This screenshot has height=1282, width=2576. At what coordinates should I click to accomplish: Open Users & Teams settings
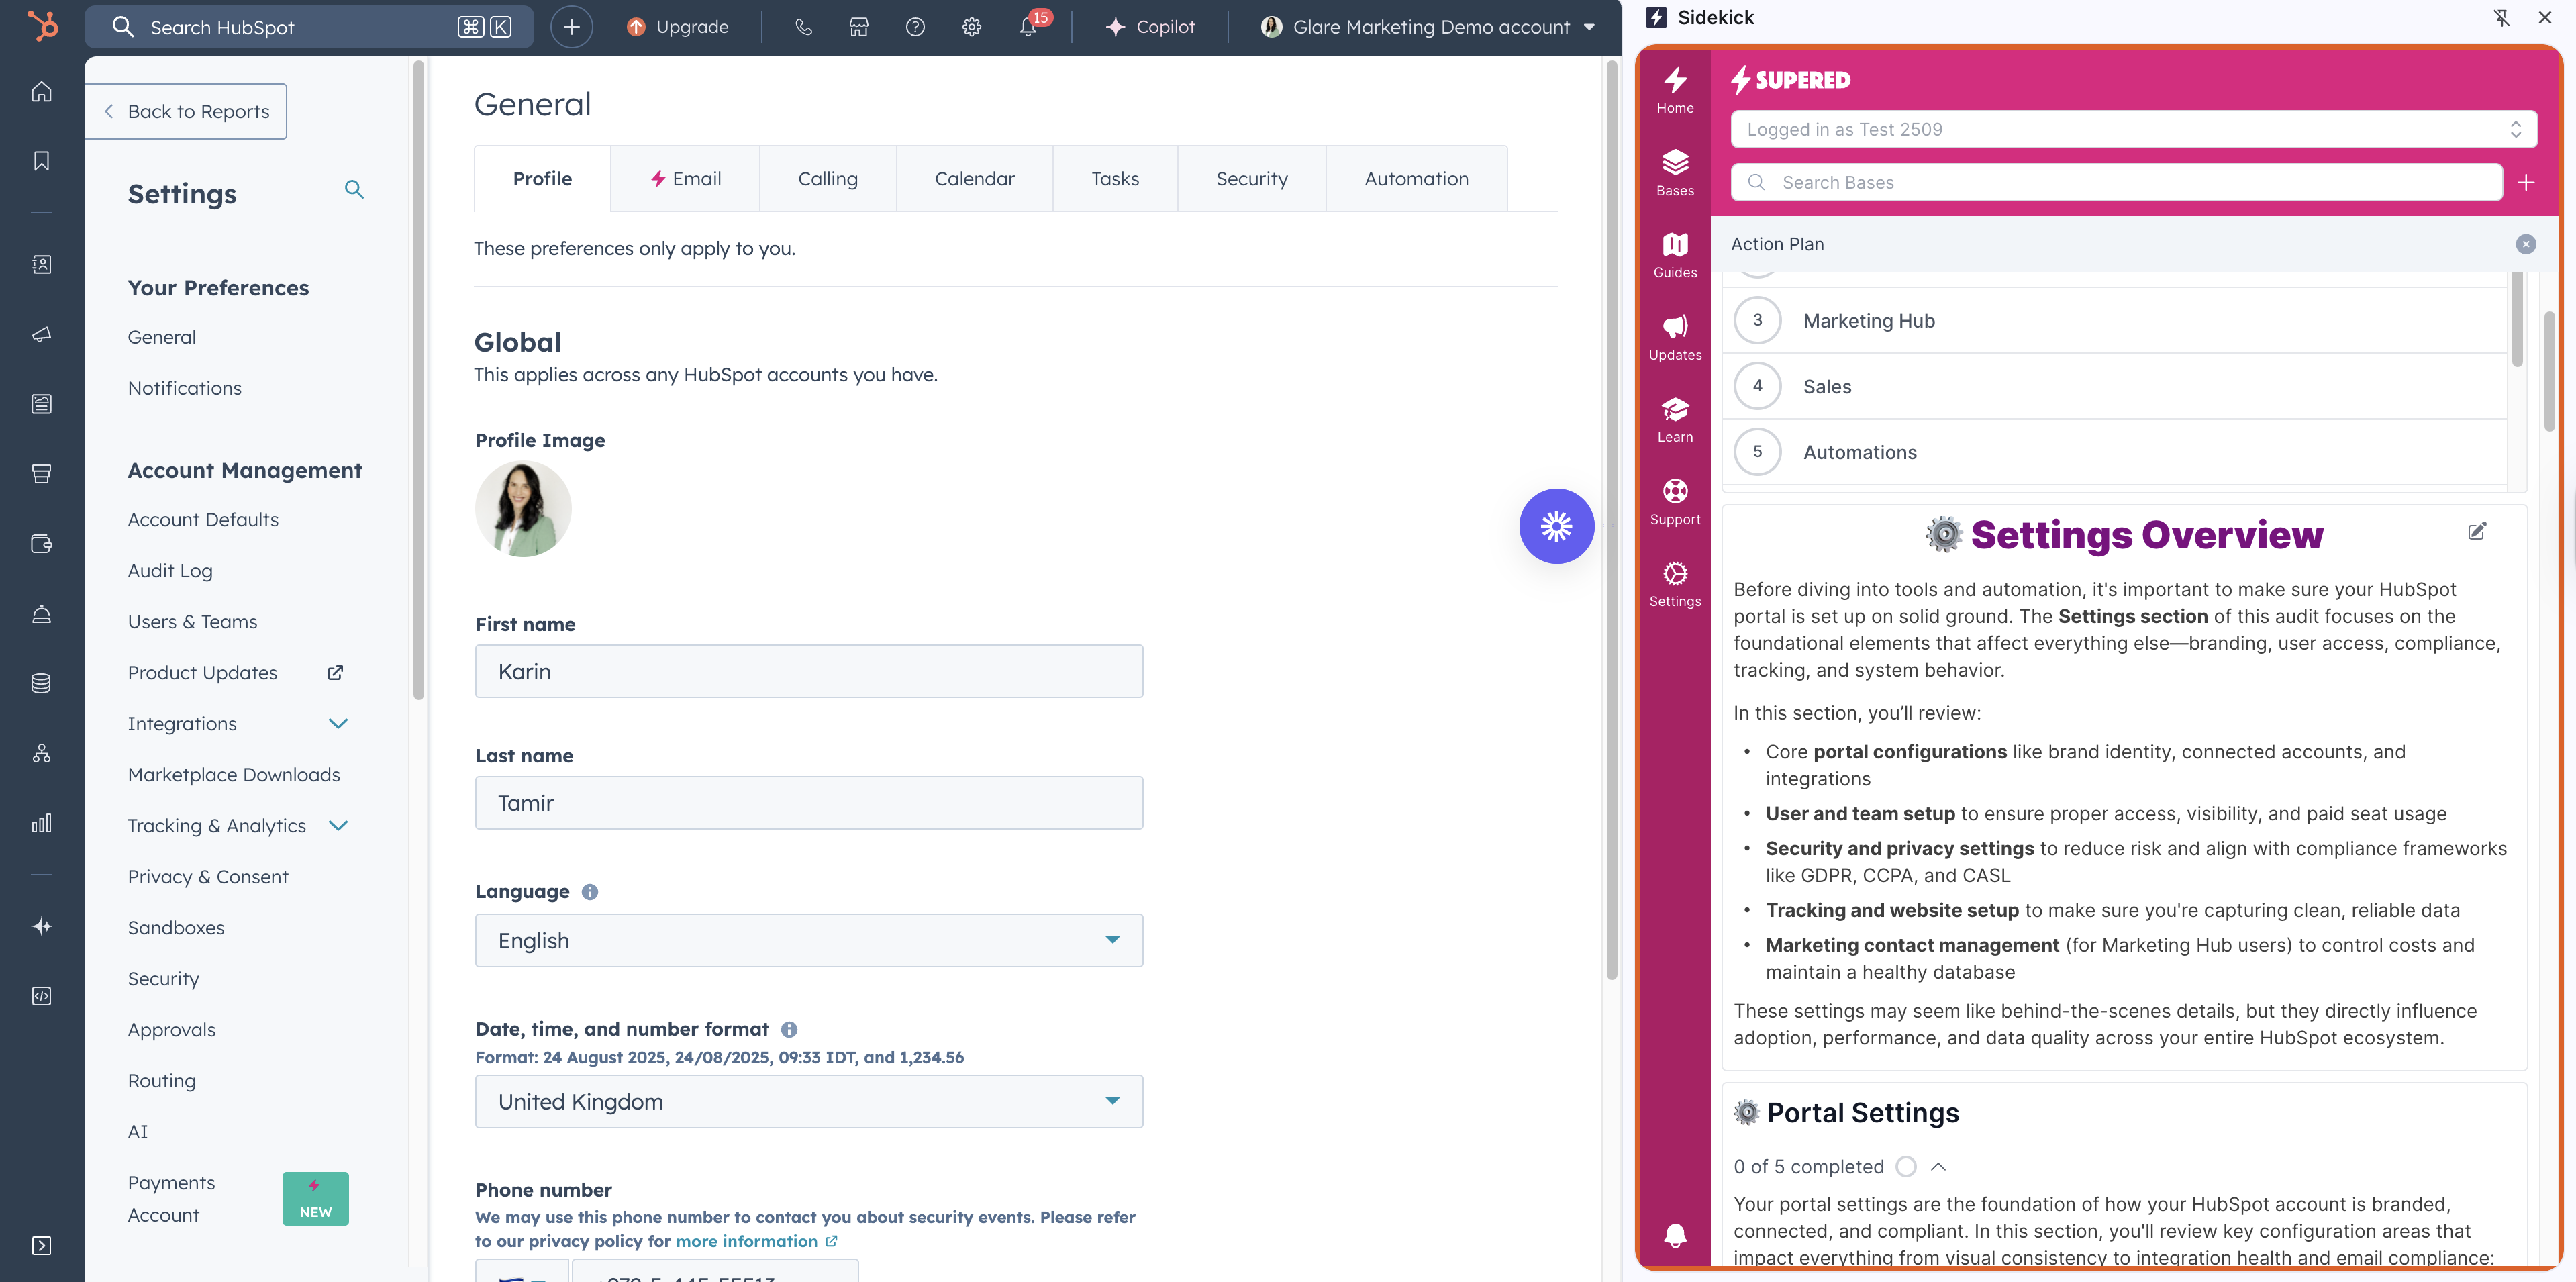(192, 621)
